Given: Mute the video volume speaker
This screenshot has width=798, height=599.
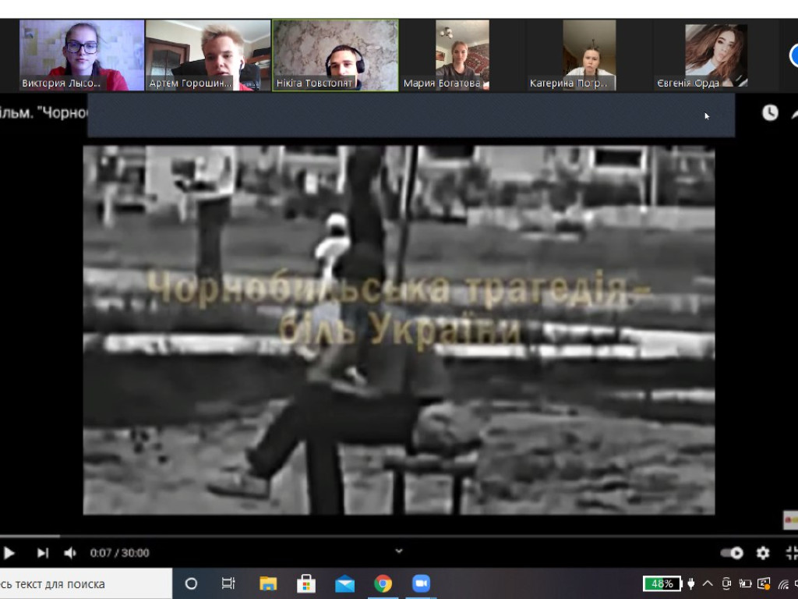Looking at the screenshot, I should (70, 553).
